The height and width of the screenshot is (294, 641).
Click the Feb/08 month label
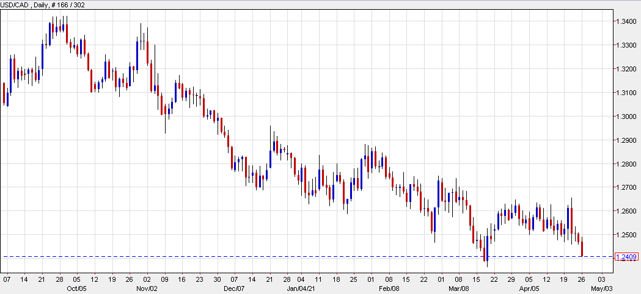coord(389,289)
